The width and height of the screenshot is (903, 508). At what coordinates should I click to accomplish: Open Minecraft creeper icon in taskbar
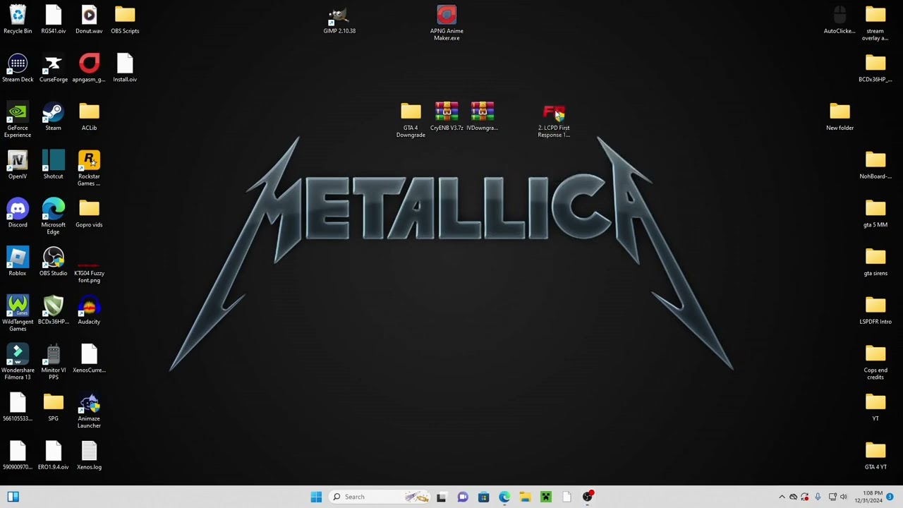(546, 497)
